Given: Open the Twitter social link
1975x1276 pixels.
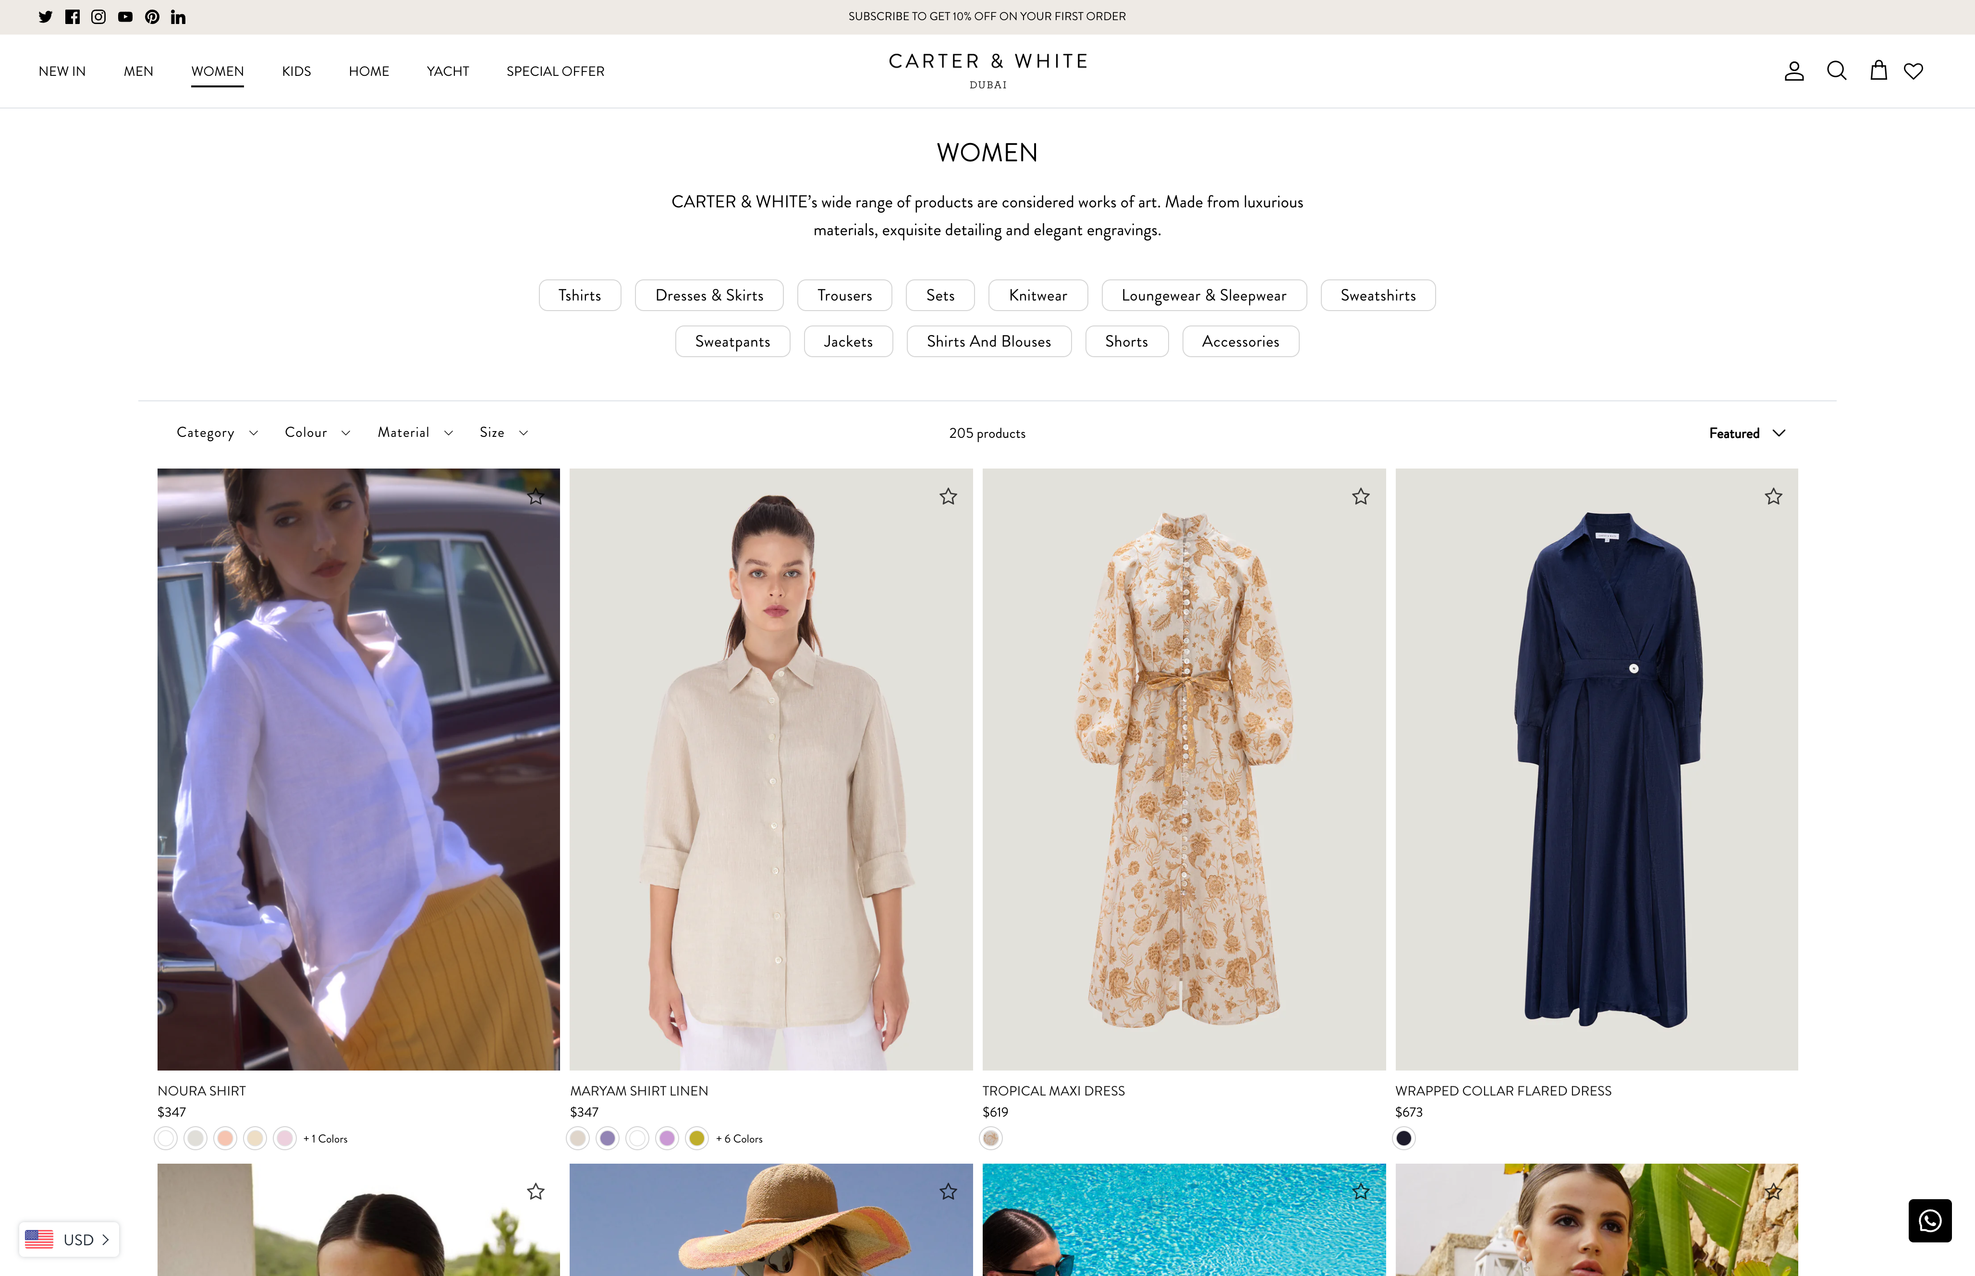Looking at the screenshot, I should click(x=46, y=17).
